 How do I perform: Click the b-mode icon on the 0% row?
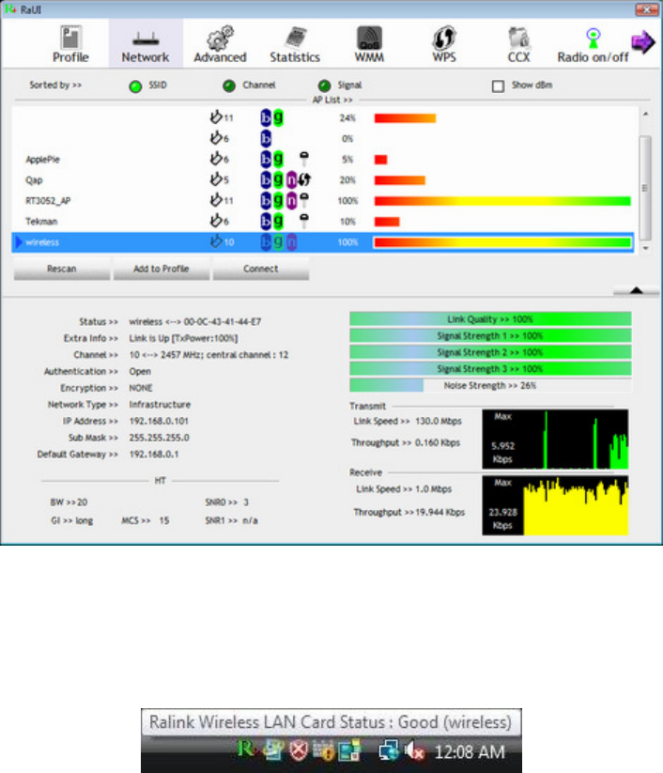point(266,138)
